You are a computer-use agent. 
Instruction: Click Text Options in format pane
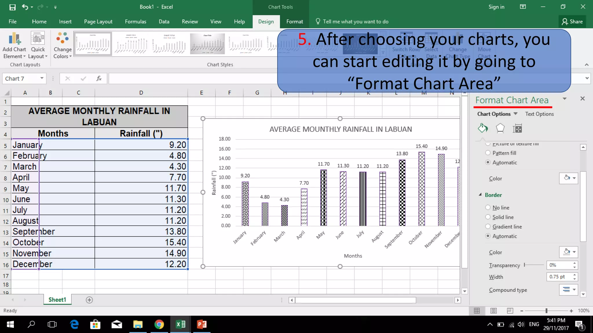coord(539,114)
